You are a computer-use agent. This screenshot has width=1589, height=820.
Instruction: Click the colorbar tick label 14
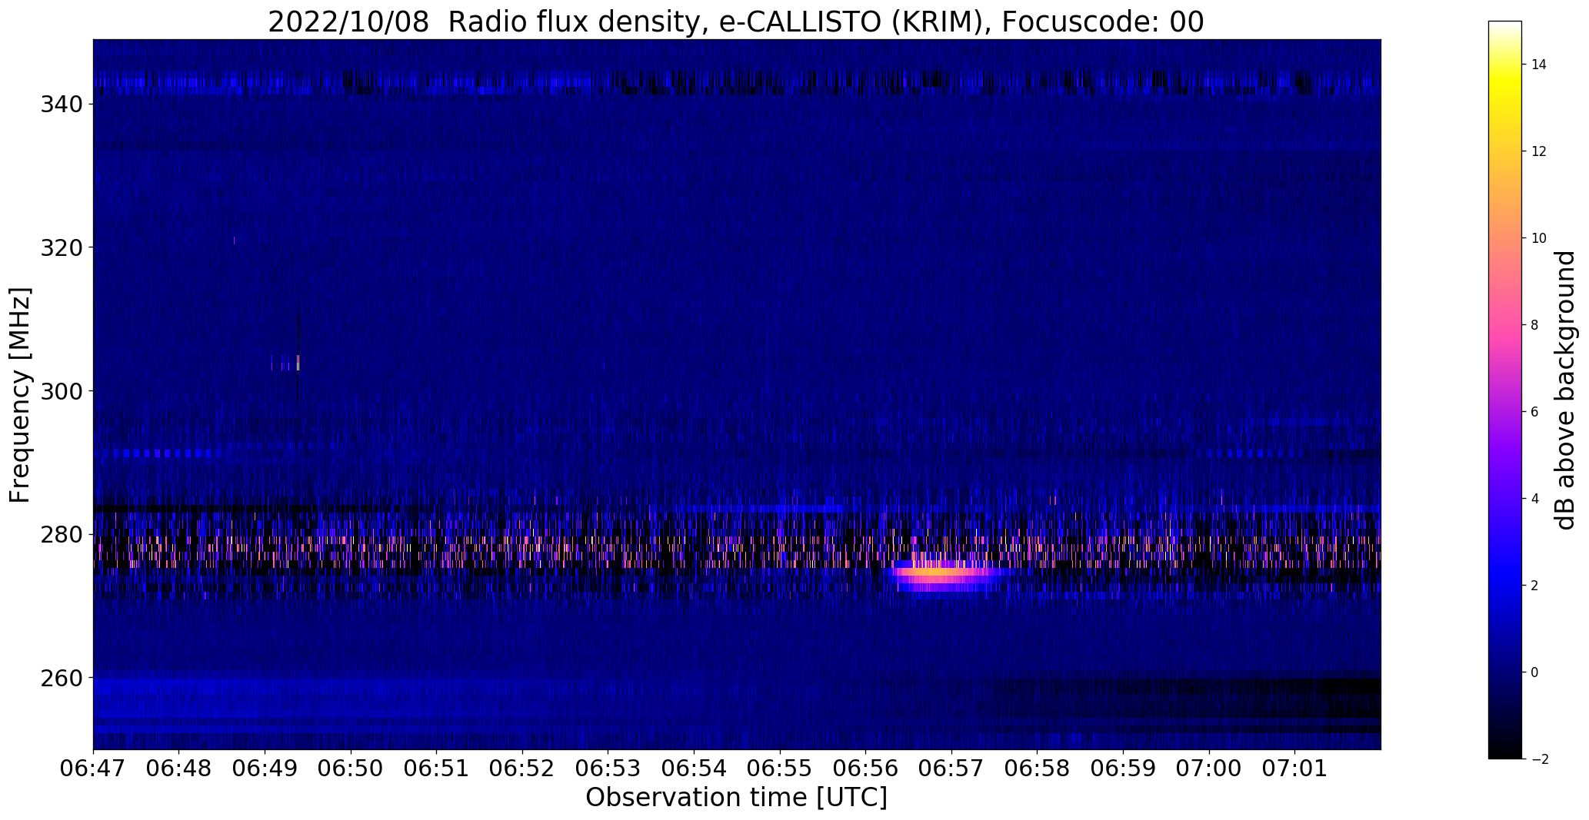pyautogui.click(x=1539, y=65)
